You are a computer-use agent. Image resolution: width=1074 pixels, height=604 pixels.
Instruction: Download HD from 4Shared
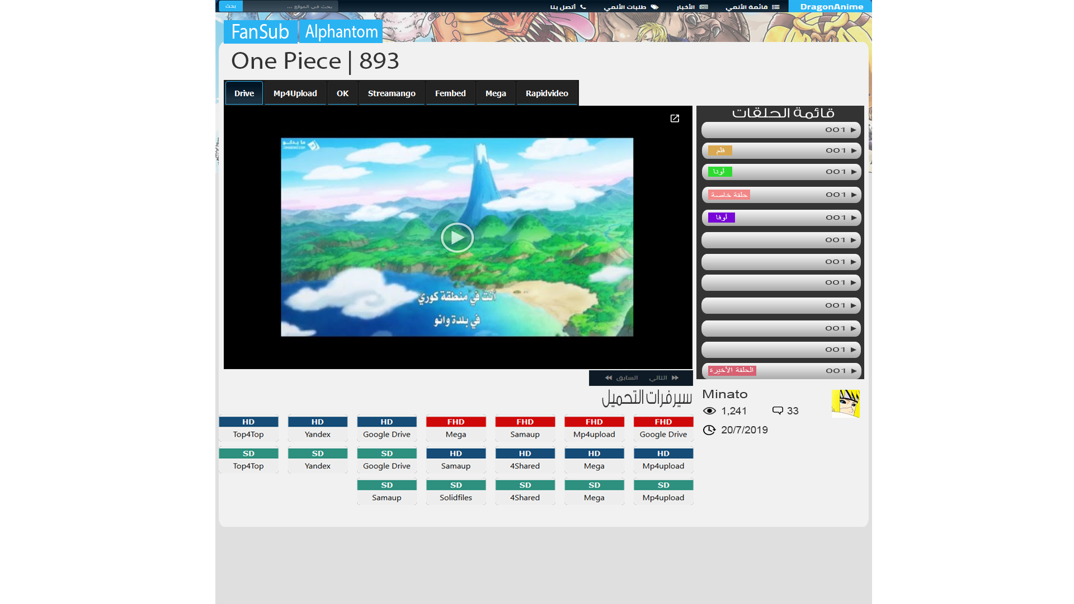tap(525, 460)
